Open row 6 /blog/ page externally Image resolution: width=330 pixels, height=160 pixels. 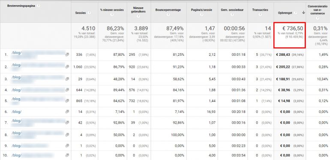[x=67, y=112]
